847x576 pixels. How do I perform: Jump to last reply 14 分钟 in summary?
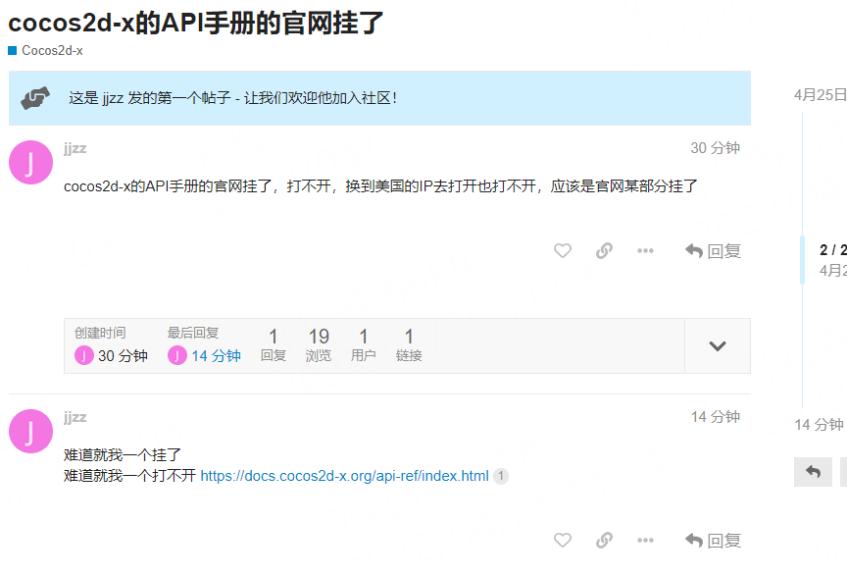pos(216,356)
